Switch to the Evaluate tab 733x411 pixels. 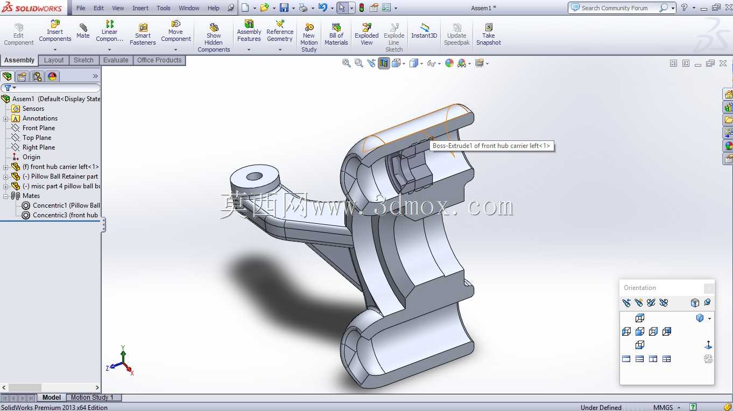click(116, 60)
